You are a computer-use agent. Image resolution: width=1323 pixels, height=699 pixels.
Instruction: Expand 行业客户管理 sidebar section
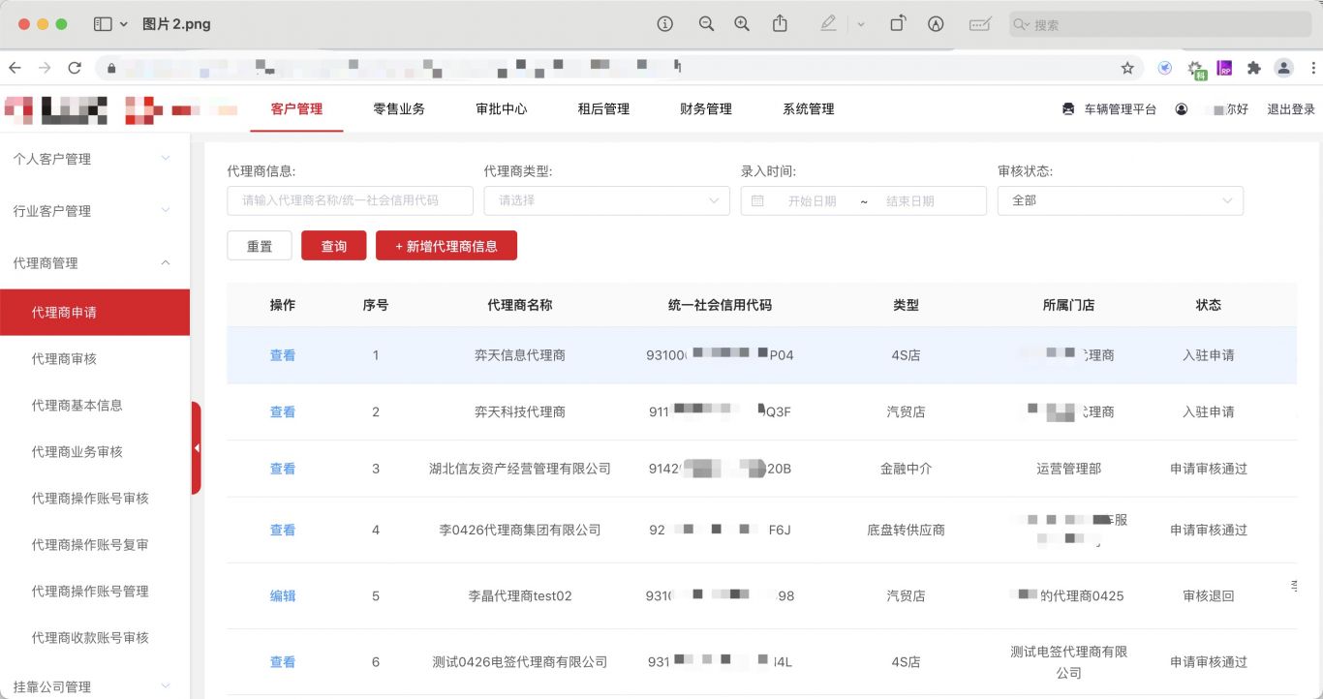[x=95, y=211]
